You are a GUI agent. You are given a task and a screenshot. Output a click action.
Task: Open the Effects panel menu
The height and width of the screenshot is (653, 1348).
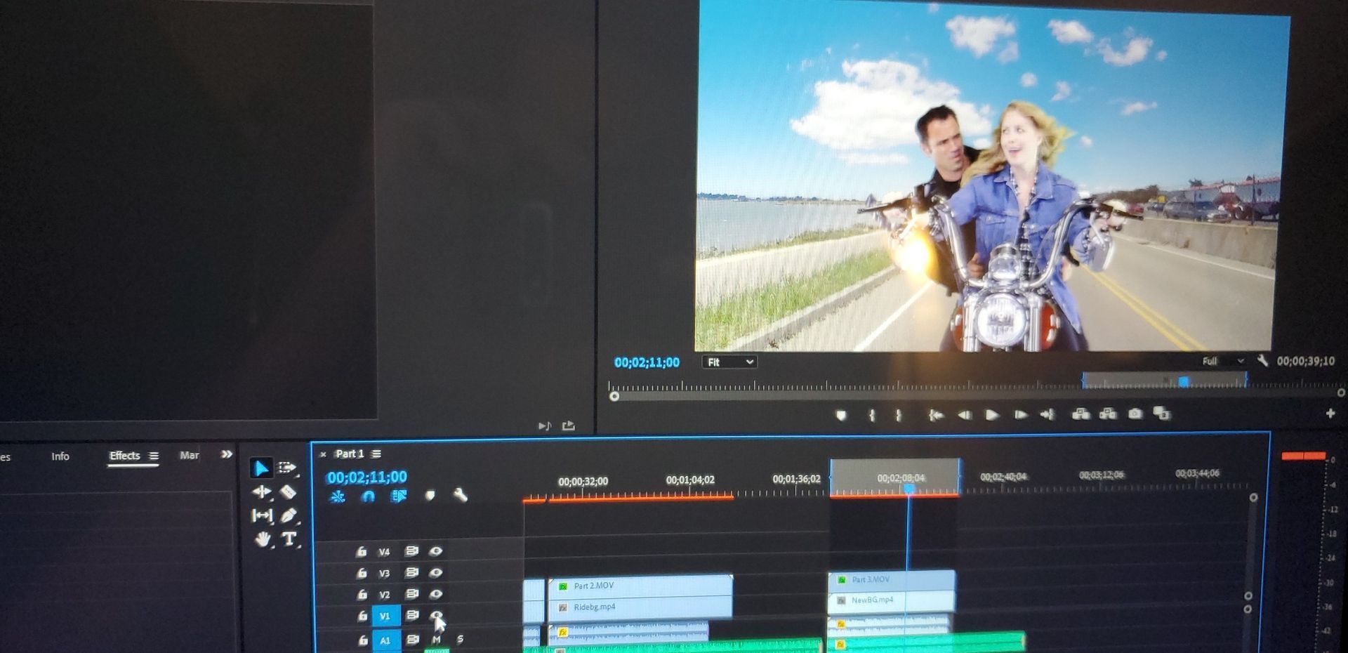coord(154,456)
